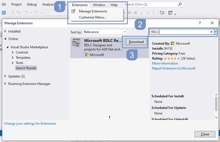Image resolution: width=220 pixels, height=142 pixels.
Task: Open the More Information link
Action: [165, 63]
